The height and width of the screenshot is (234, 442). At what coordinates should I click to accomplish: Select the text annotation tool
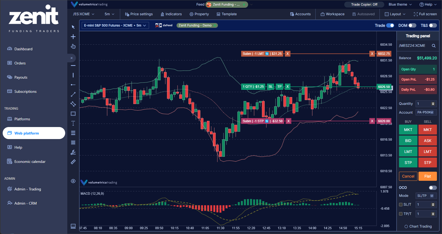point(73,123)
